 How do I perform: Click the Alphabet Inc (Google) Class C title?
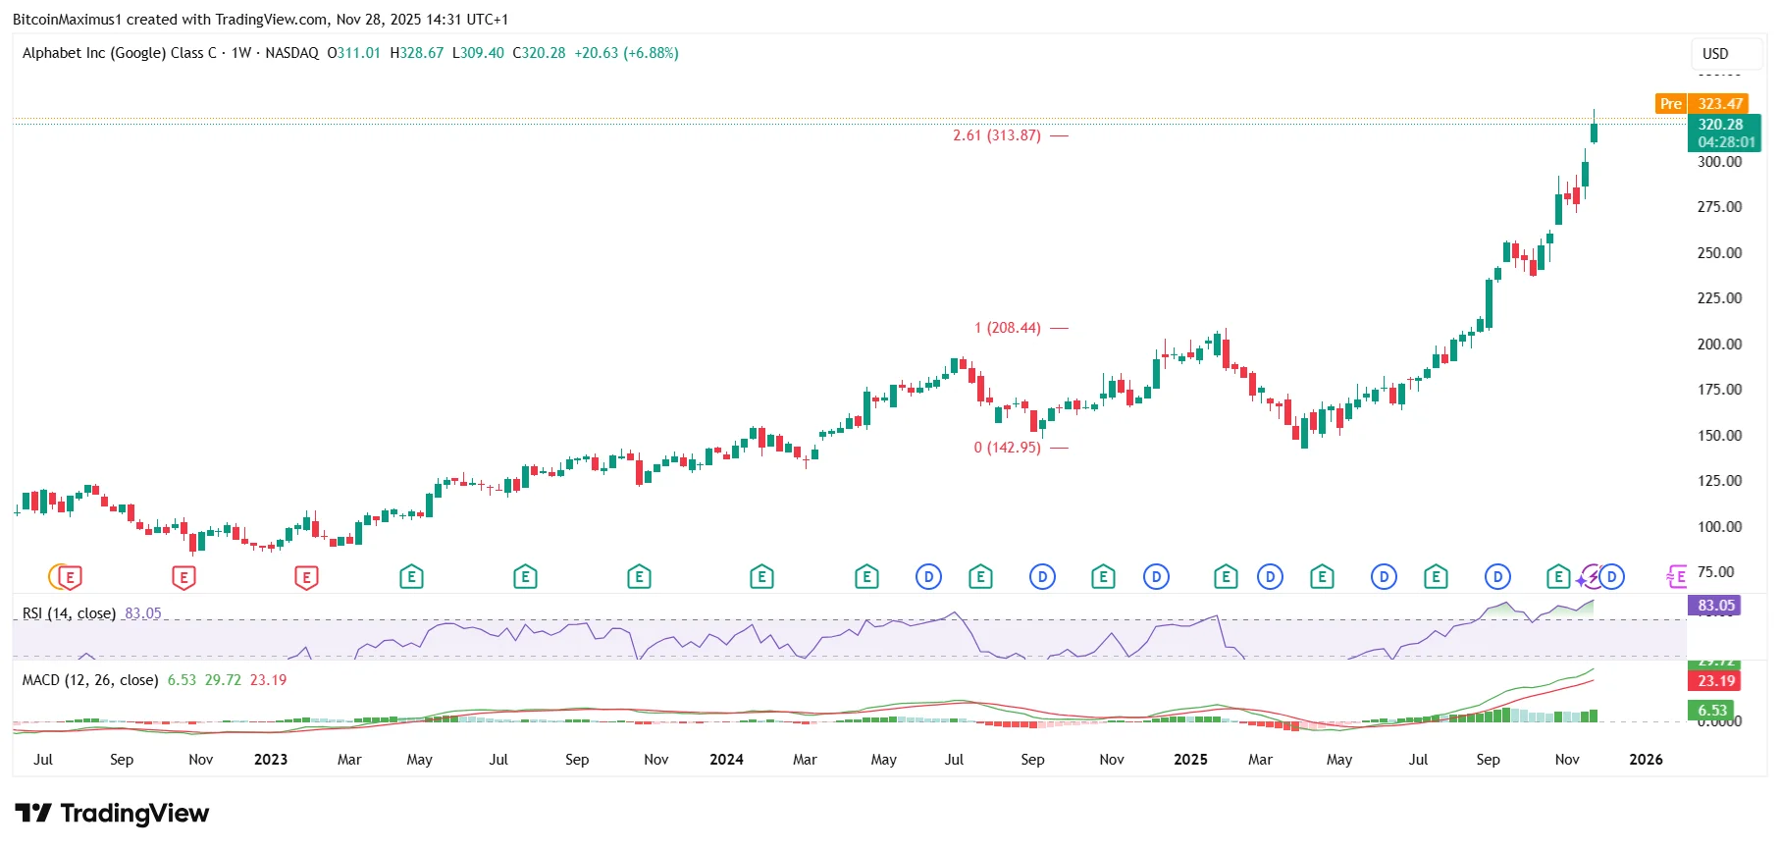point(120,53)
